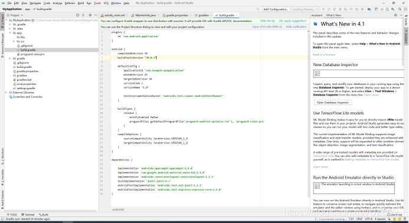This screenshot has height=223, width=409.
Task: Open the Build tool window
Action: 44,215
